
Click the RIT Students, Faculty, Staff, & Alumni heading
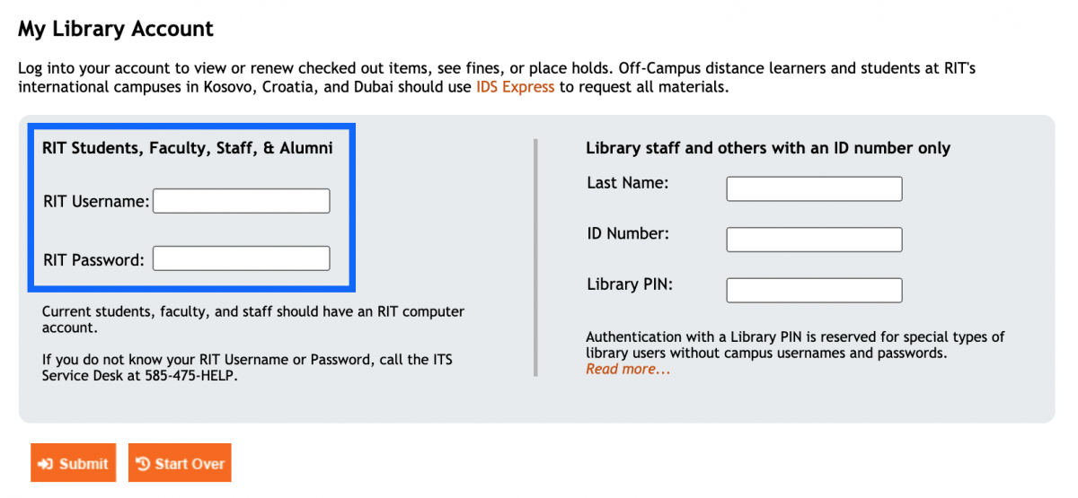pyautogui.click(x=188, y=148)
